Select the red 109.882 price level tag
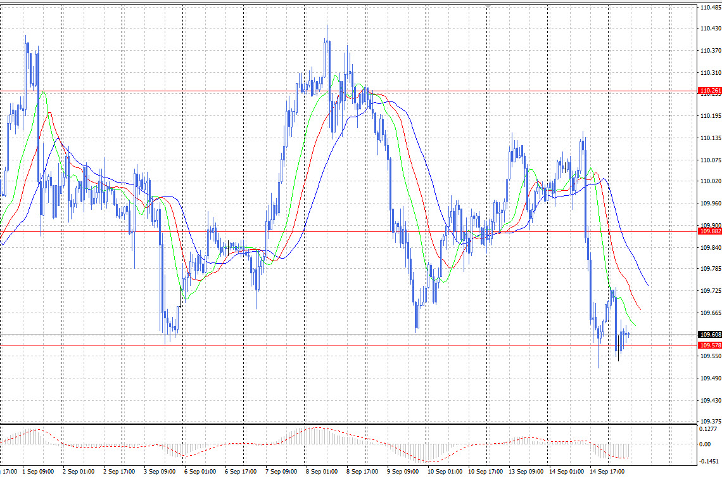Screen dimensions: 722x478 point(710,231)
